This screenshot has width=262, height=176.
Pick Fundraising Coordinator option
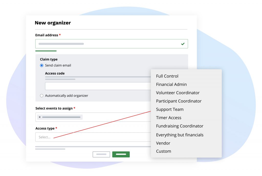180,126
